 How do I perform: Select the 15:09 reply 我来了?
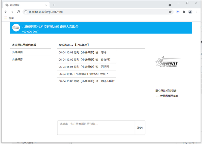[x=87, y=74]
